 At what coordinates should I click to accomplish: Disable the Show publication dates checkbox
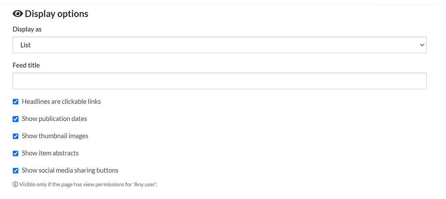[16, 119]
